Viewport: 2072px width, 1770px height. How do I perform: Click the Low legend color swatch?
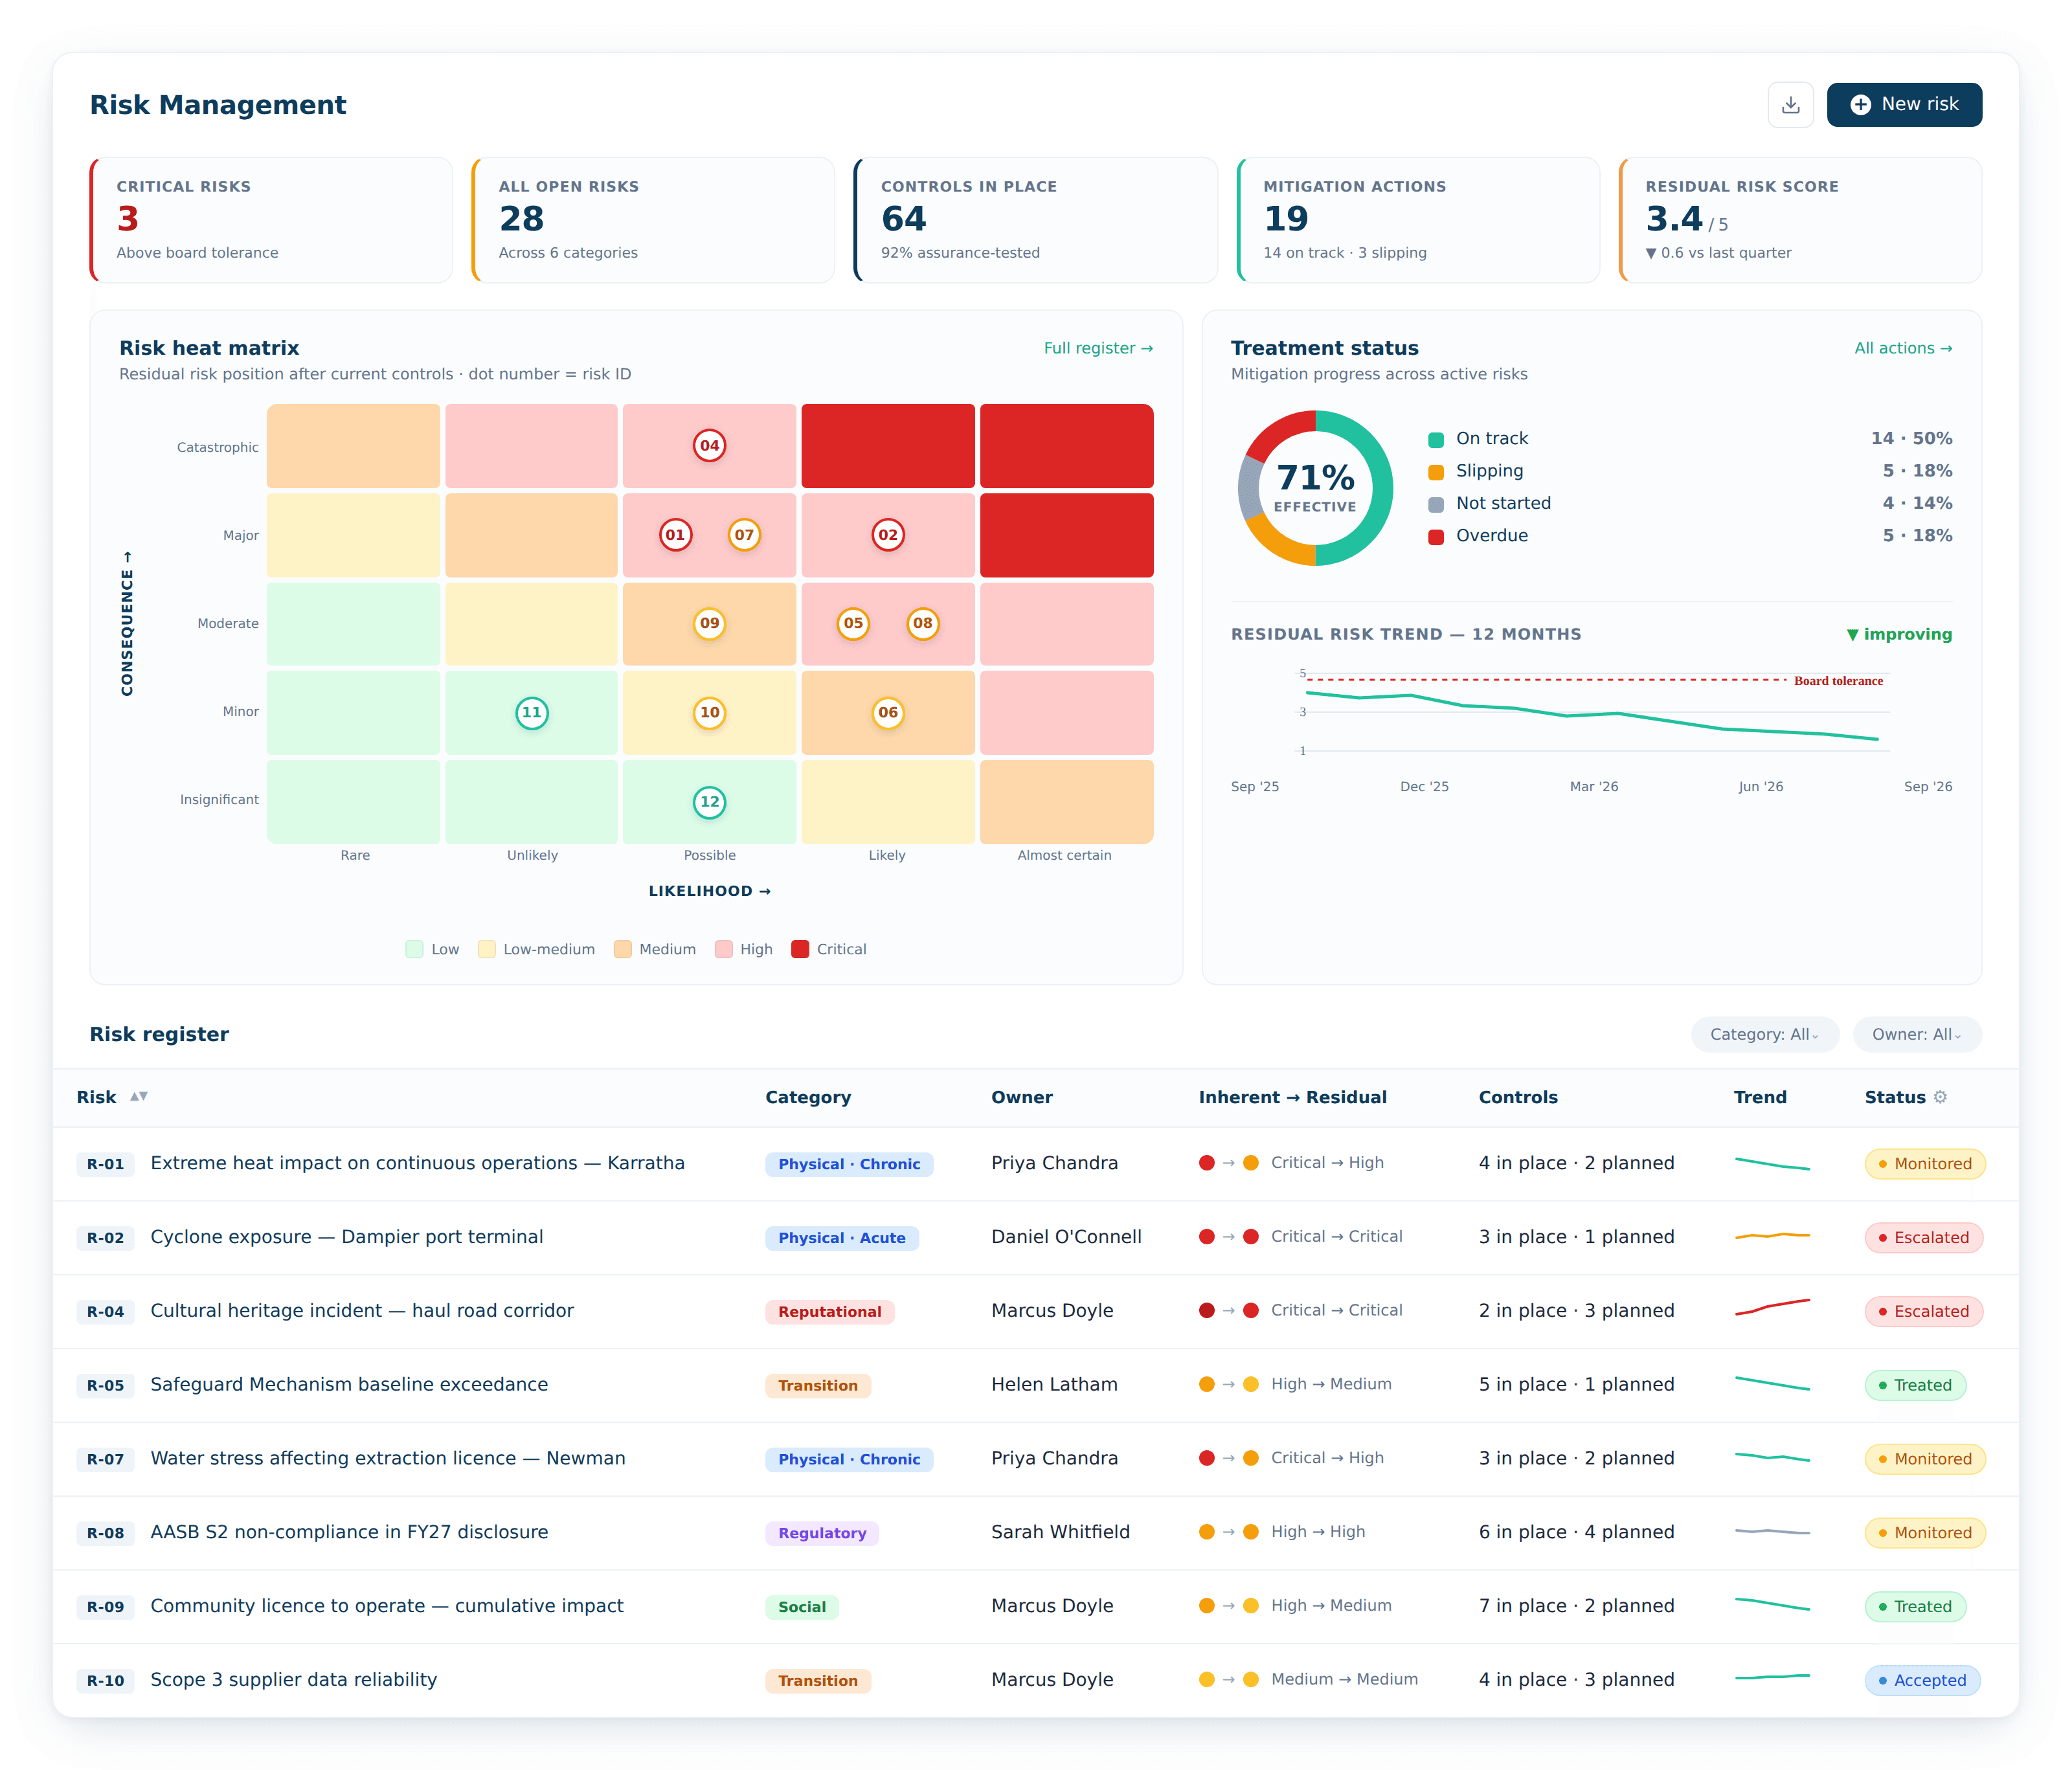[x=414, y=949]
